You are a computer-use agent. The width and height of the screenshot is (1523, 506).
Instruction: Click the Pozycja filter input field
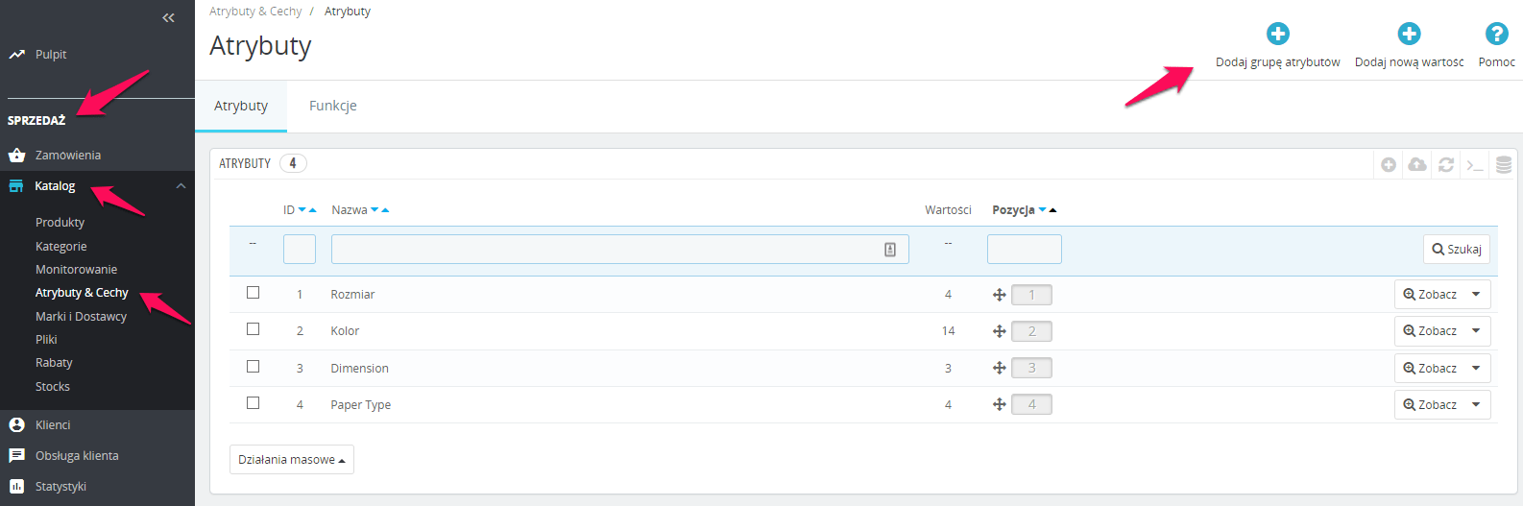[x=1025, y=250]
